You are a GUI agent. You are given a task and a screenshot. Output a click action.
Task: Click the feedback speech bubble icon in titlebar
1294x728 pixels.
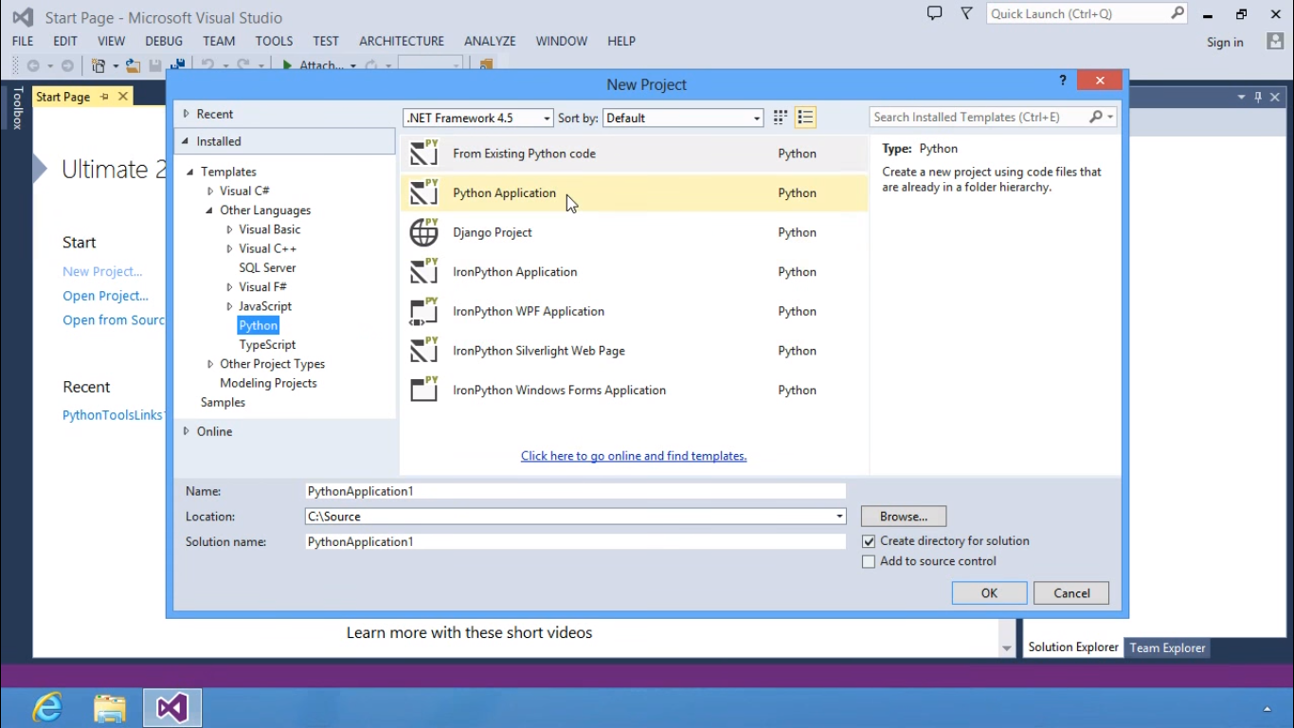[x=935, y=12]
